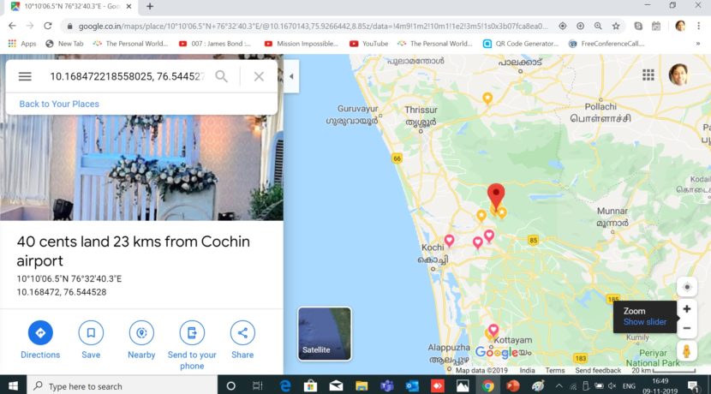The width and height of the screenshot is (711, 394).
Task: Open the Google Maps hamburger menu
Action: [x=25, y=76]
